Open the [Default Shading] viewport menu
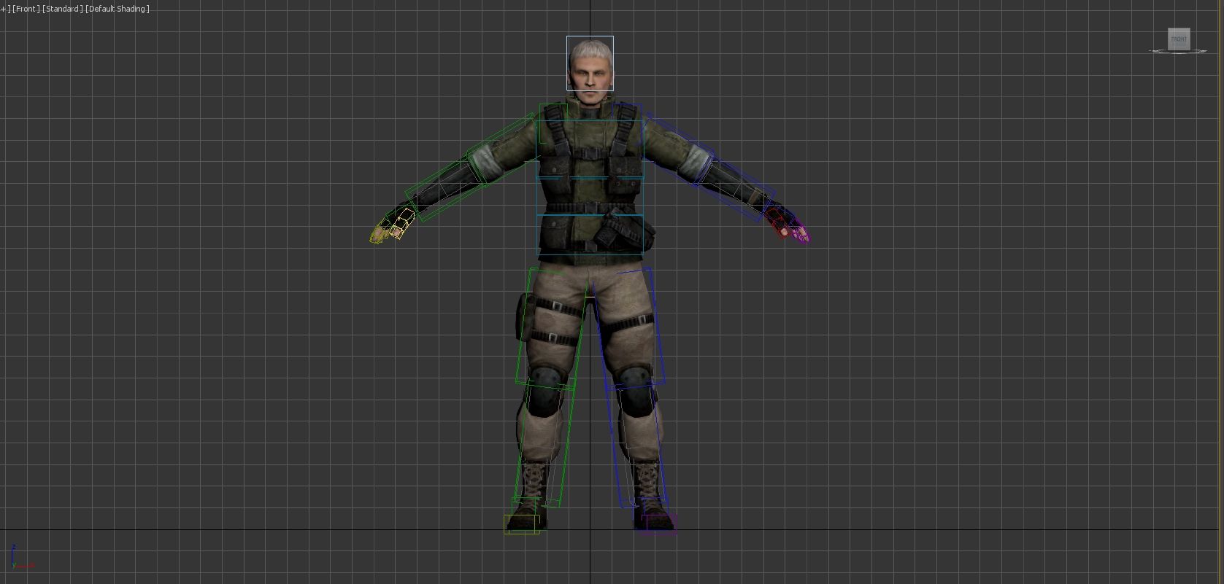Image resolution: width=1224 pixels, height=584 pixels. click(x=118, y=9)
